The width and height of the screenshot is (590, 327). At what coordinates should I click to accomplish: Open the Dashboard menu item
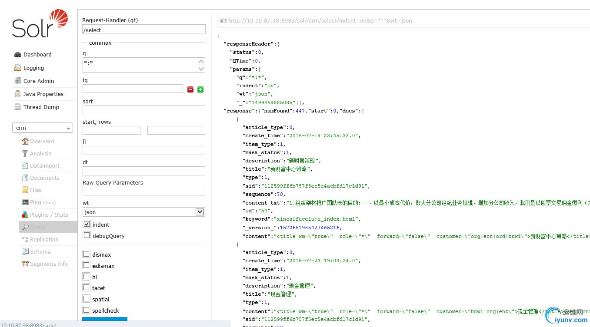(44, 55)
